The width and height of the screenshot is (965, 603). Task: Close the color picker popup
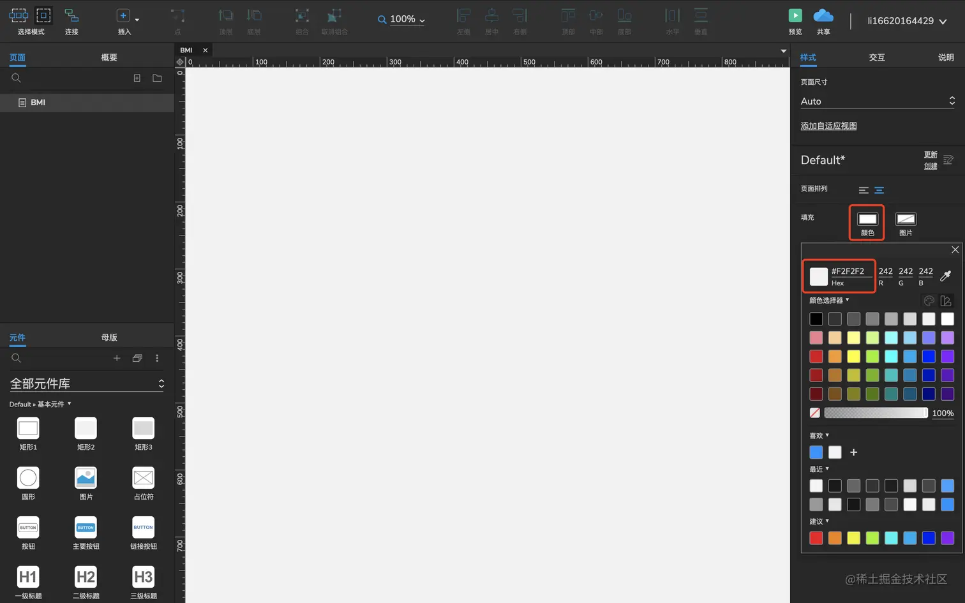[x=955, y=249]
